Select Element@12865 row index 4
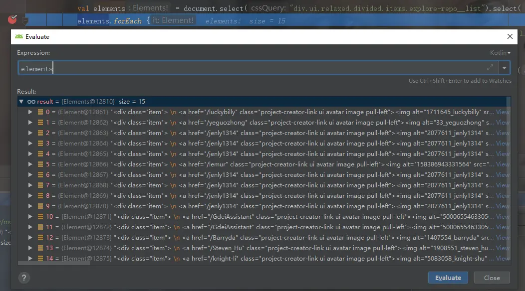Screen dimensions: 525x291 point(263,154)
